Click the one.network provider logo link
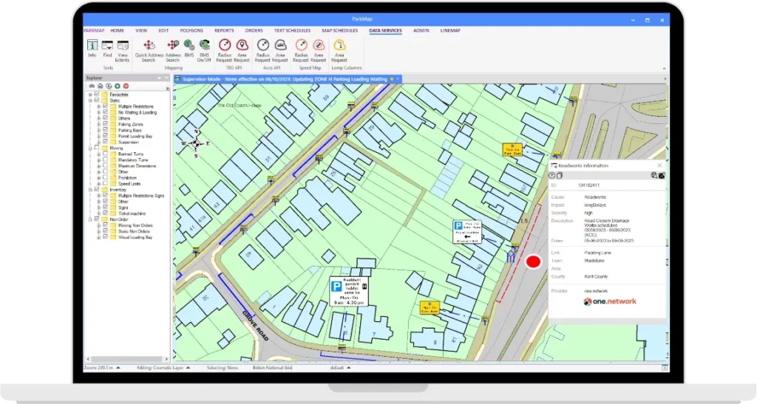Screen dimensions: 757x404 click(610, 301)
